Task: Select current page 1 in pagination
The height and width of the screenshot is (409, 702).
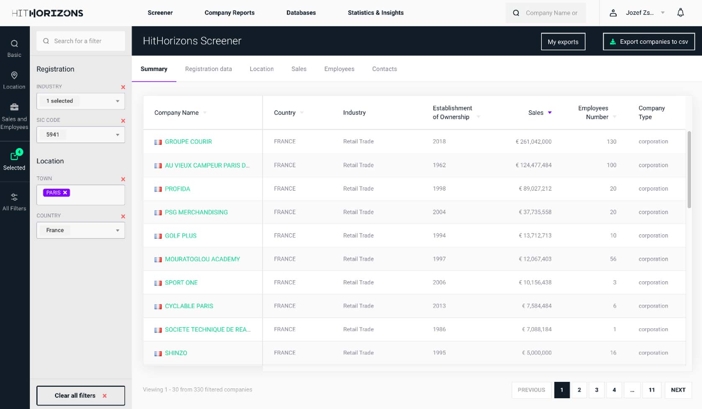Action: click(562, 390)
